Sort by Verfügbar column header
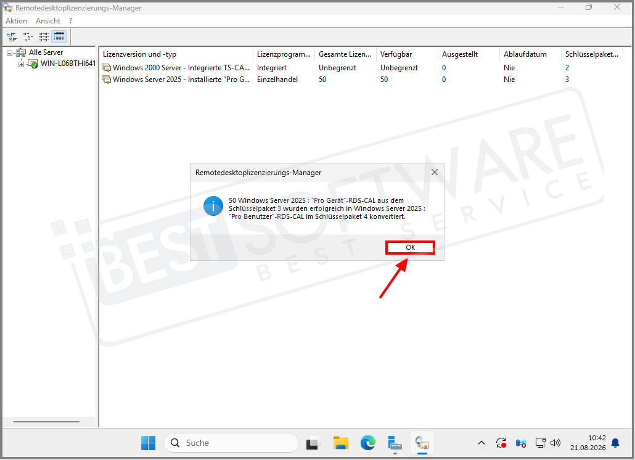 pyautogui.click(x=407, y=54)
